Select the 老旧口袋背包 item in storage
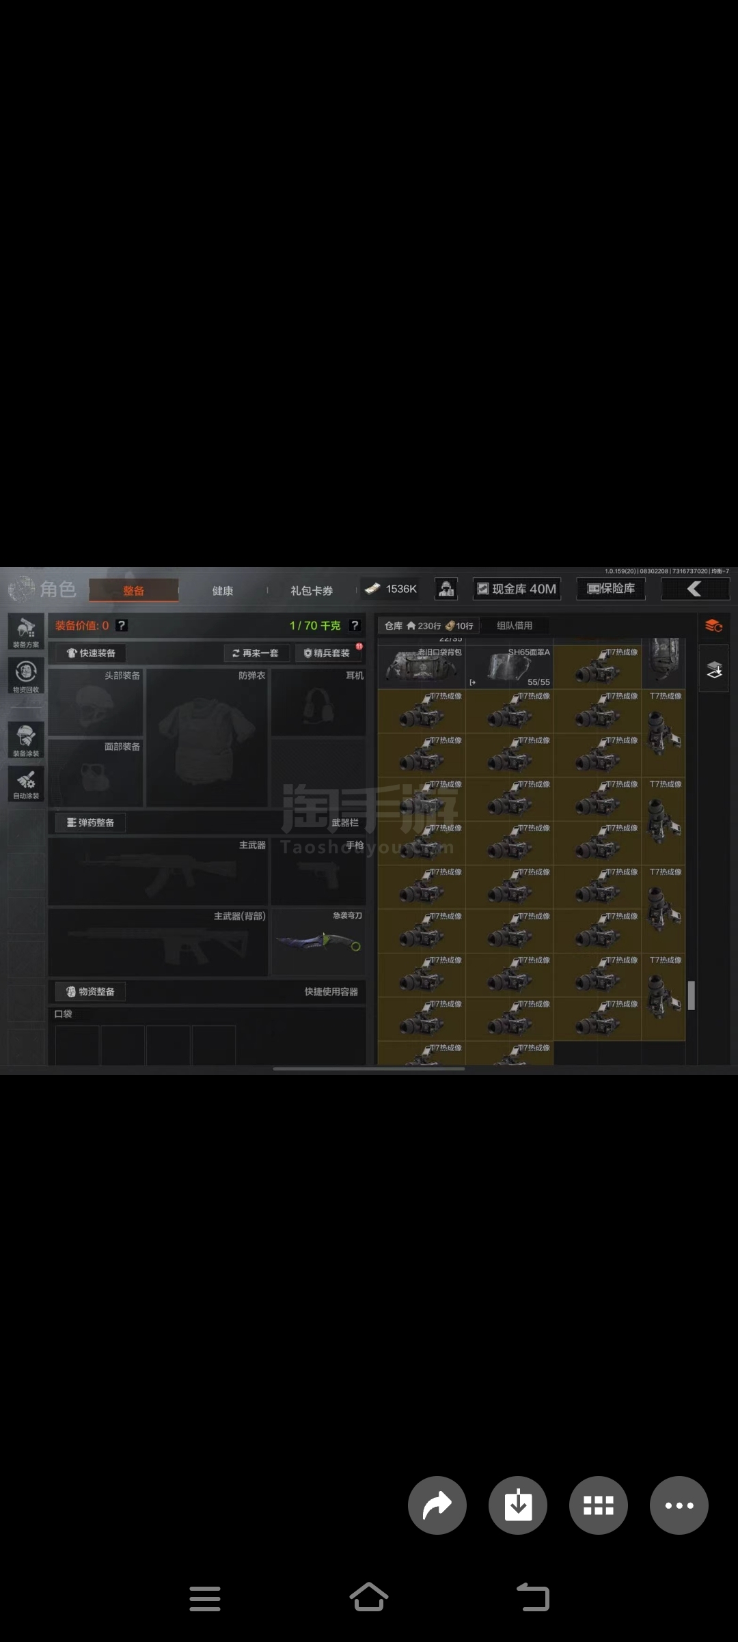This screenshot has height=1642, width=738. coord(422,667)
